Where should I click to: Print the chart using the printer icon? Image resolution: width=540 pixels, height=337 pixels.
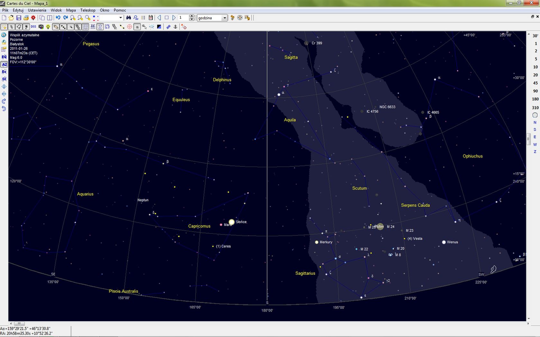pos(26,18)
